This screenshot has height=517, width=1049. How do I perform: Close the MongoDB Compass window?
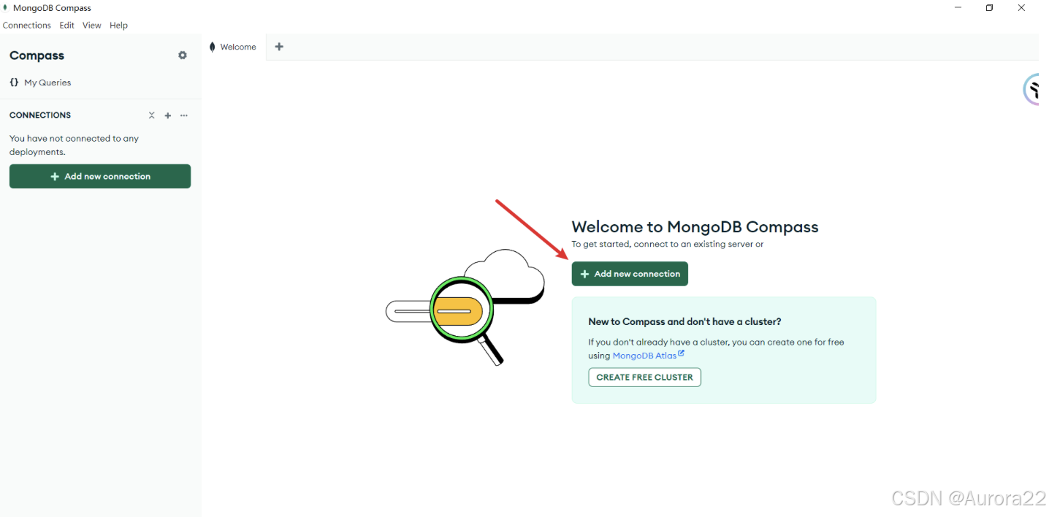click(x=1021, y=8)
